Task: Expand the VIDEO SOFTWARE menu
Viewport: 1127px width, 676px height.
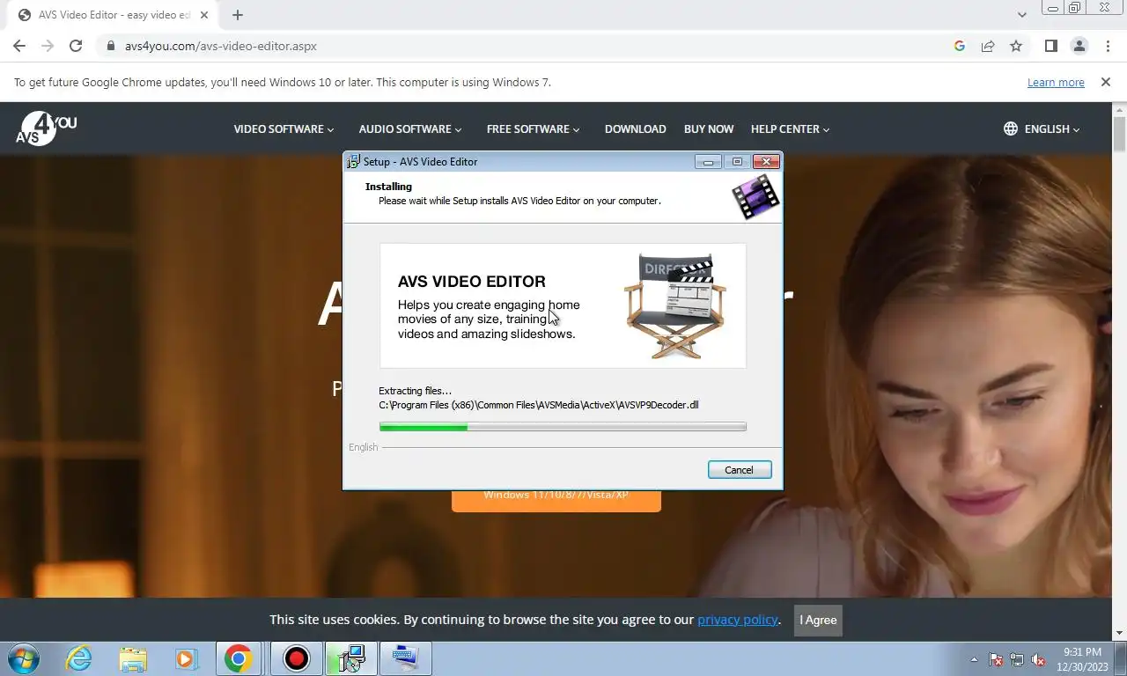Action: pyautogui.click(x=284, y=129)
